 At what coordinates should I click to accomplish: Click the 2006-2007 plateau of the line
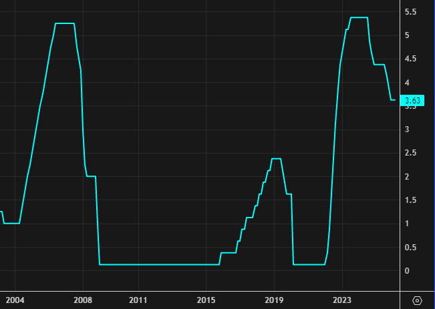click(64, 23)
